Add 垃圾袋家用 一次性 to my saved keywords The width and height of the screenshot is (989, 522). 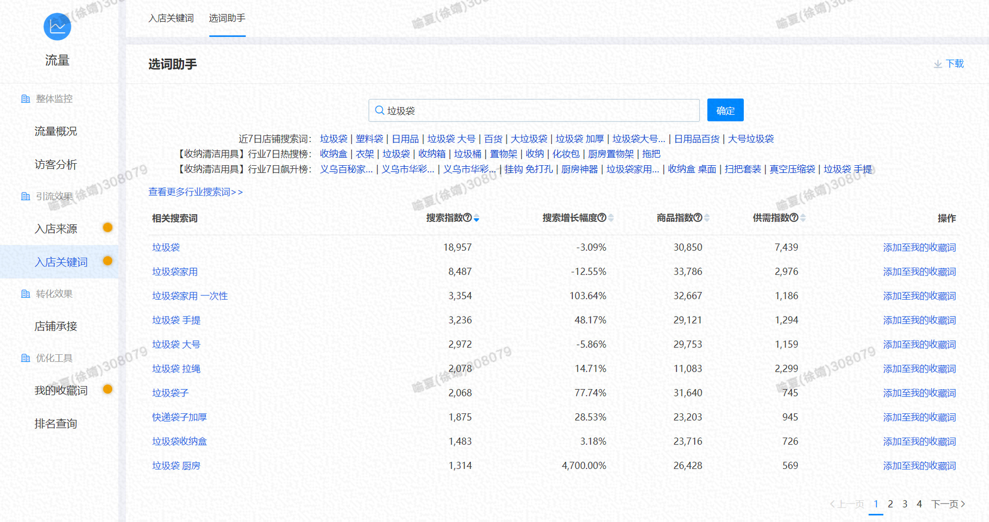pos(919,296)
